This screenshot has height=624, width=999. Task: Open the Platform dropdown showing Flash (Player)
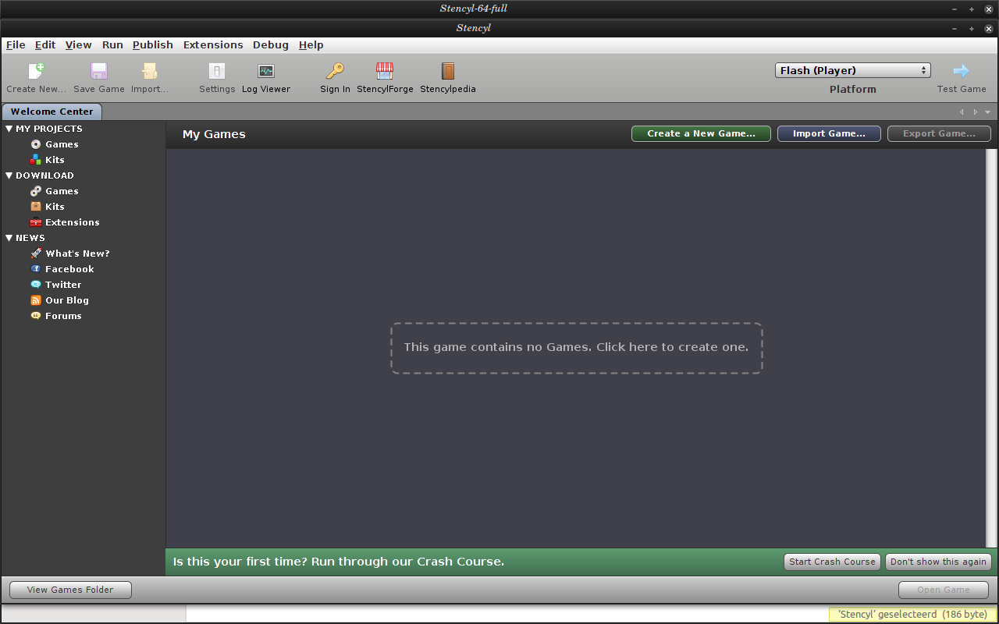[x=853, y=70]
